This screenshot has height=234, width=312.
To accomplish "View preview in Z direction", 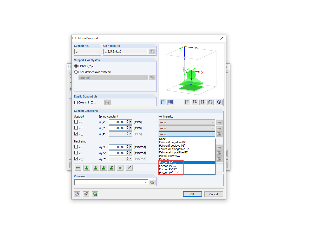I will [x=203, y=102].
